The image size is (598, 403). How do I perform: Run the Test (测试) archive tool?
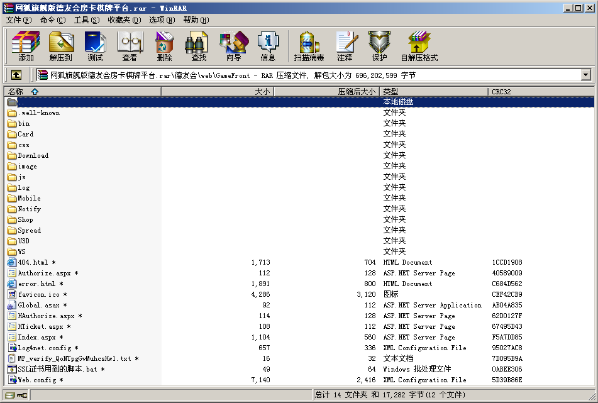(x=95, y=46)
